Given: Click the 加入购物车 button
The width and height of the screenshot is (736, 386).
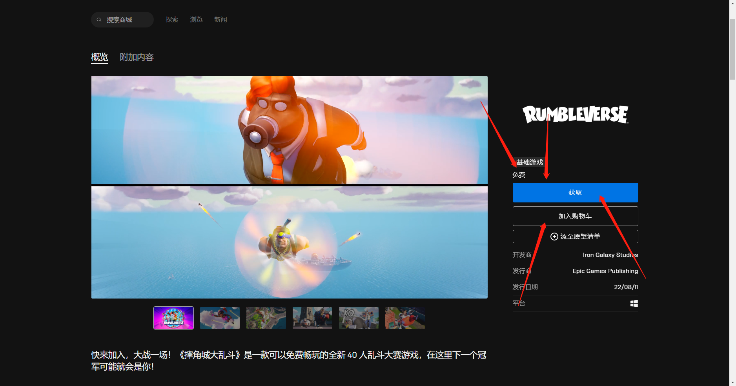Looking at the screenshot, I should point(575,216).
